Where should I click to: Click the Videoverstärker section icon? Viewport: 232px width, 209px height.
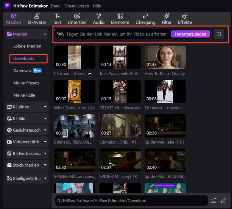9,142
